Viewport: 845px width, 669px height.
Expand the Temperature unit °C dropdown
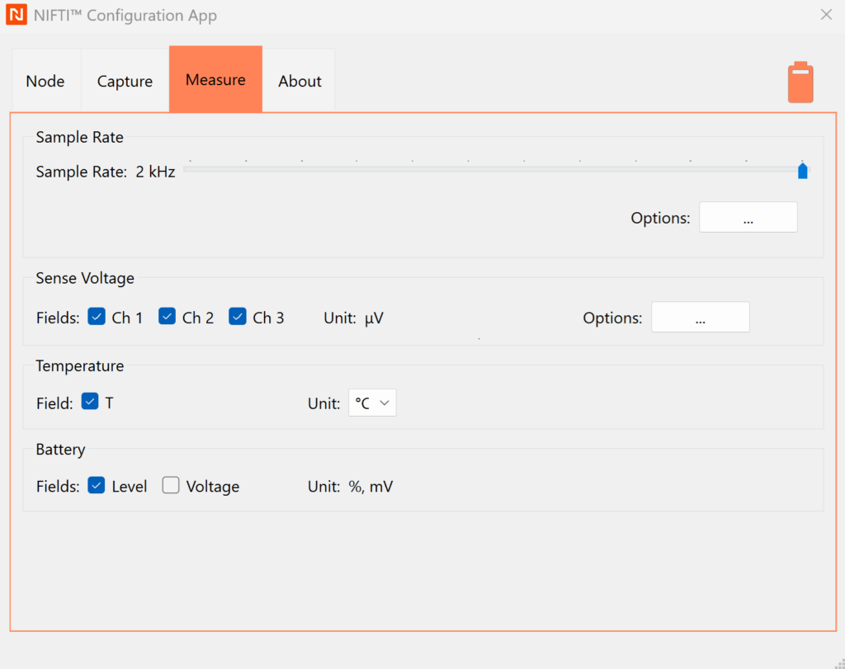pyautogui.click(x=372, y=403)
